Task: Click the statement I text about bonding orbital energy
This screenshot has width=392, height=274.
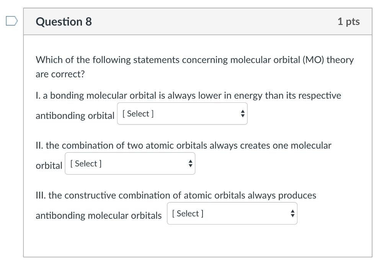Action: tap(188, 95)
